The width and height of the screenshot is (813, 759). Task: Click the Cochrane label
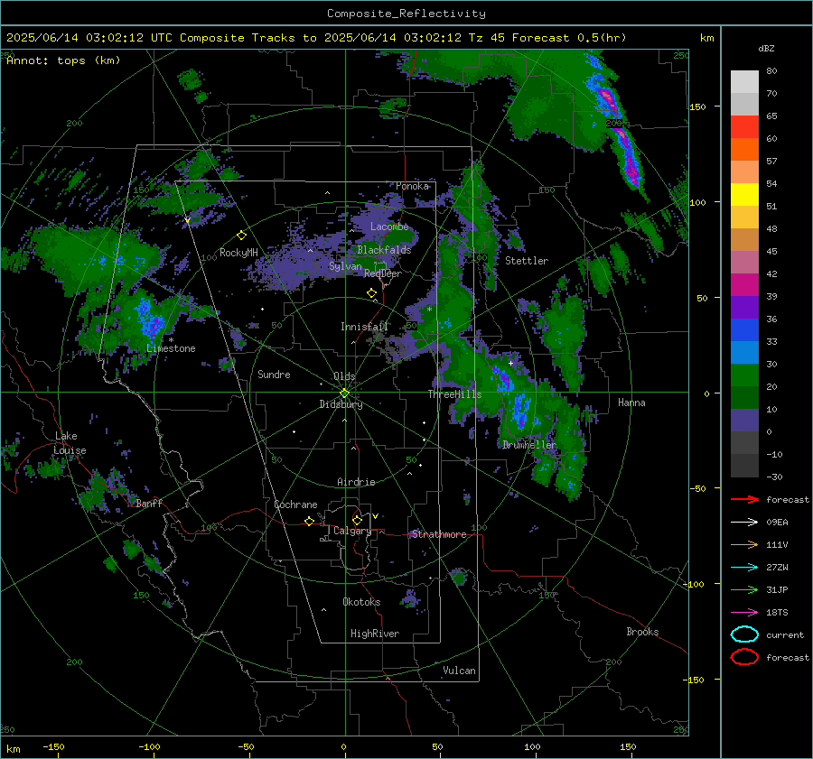click(x=295, y=504)
